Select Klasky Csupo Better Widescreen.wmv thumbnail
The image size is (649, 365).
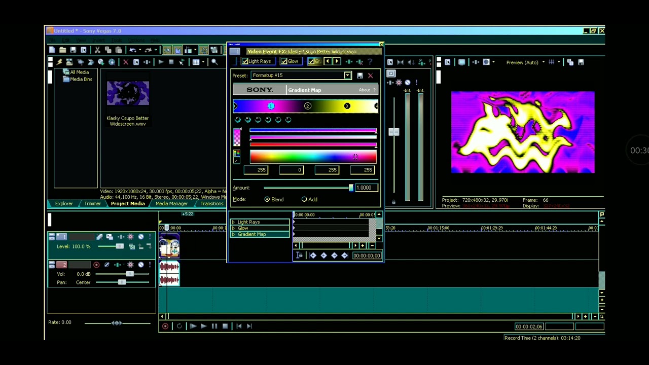pos(128,93)
